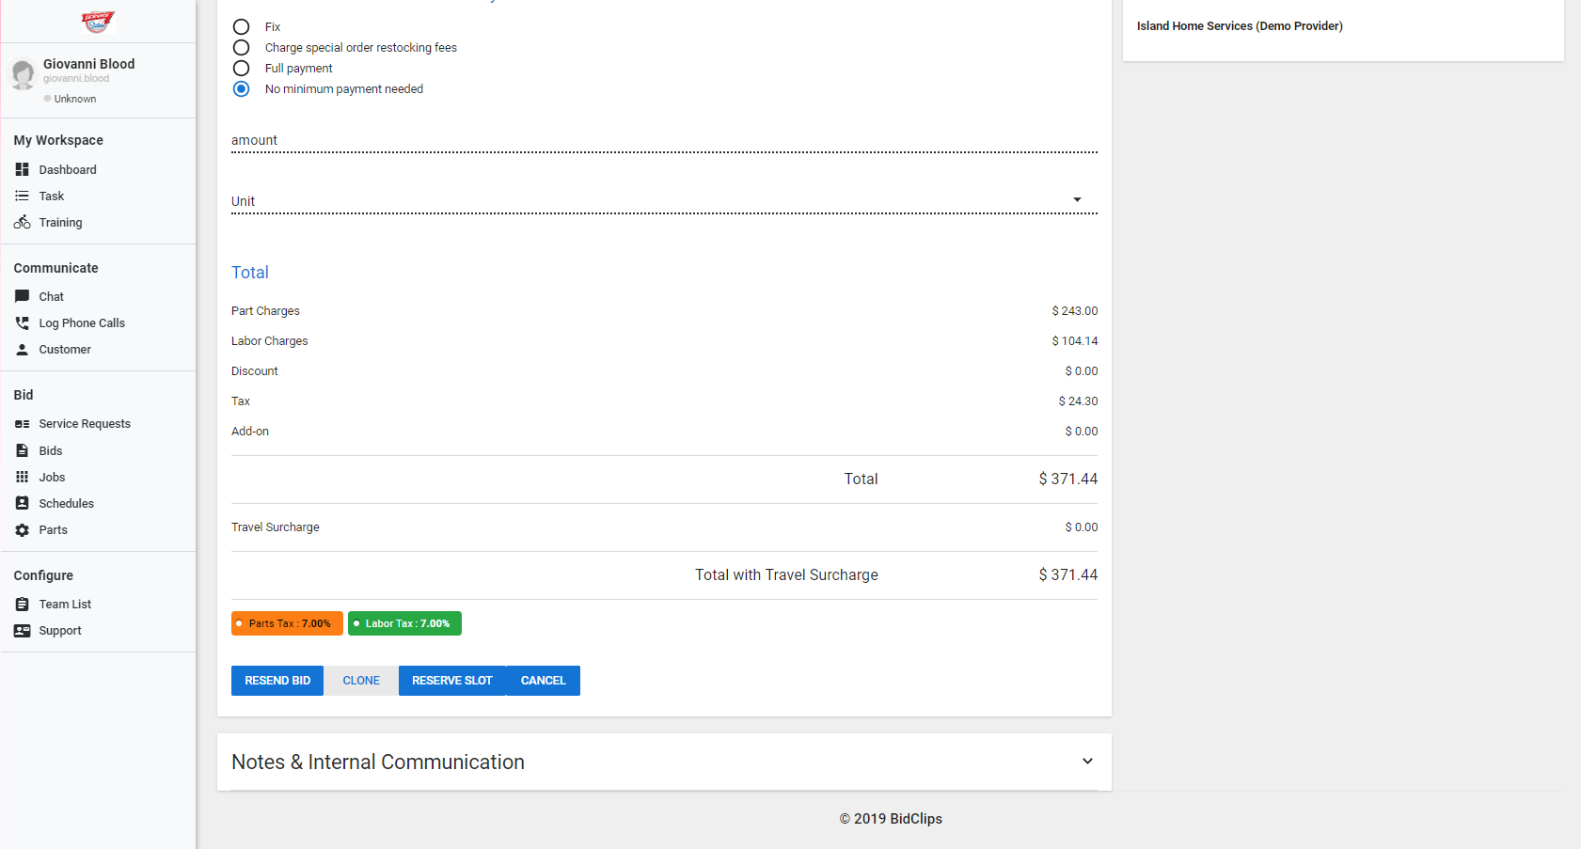Select the Fix radio button
1581x849 pixels.
[x=242, y=27]
